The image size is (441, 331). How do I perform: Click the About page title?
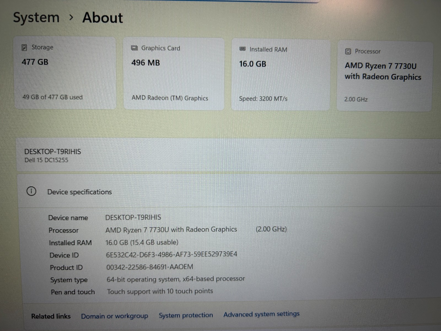pyautogui.click(x=103, y=18)
